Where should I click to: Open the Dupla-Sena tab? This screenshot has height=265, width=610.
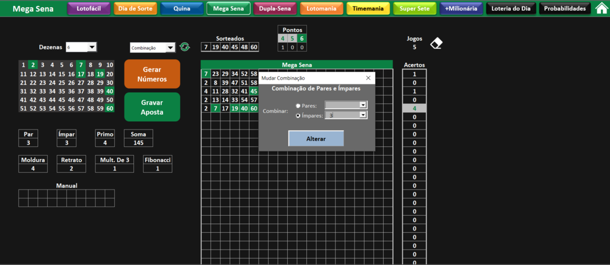pyautogui.click(x=275, y=8)
